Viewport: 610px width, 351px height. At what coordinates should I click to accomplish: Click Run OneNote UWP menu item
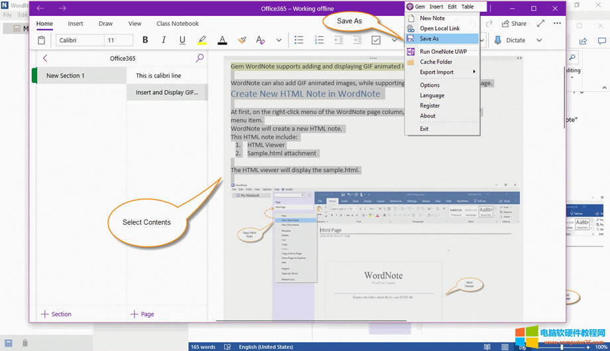[x=443, y=52]
